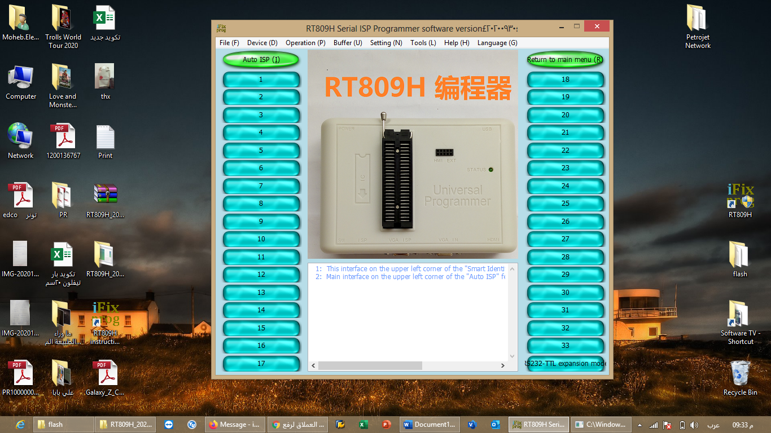Image resolution: width=771 pixels, height=433 pixels.
Task: Open the 1200136767 PDF file
Action: (x=63, y=142)
